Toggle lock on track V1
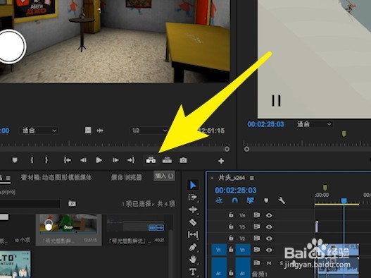Image resolution: width=371 pixels, height=278 pixels. (x=231, y=249)
